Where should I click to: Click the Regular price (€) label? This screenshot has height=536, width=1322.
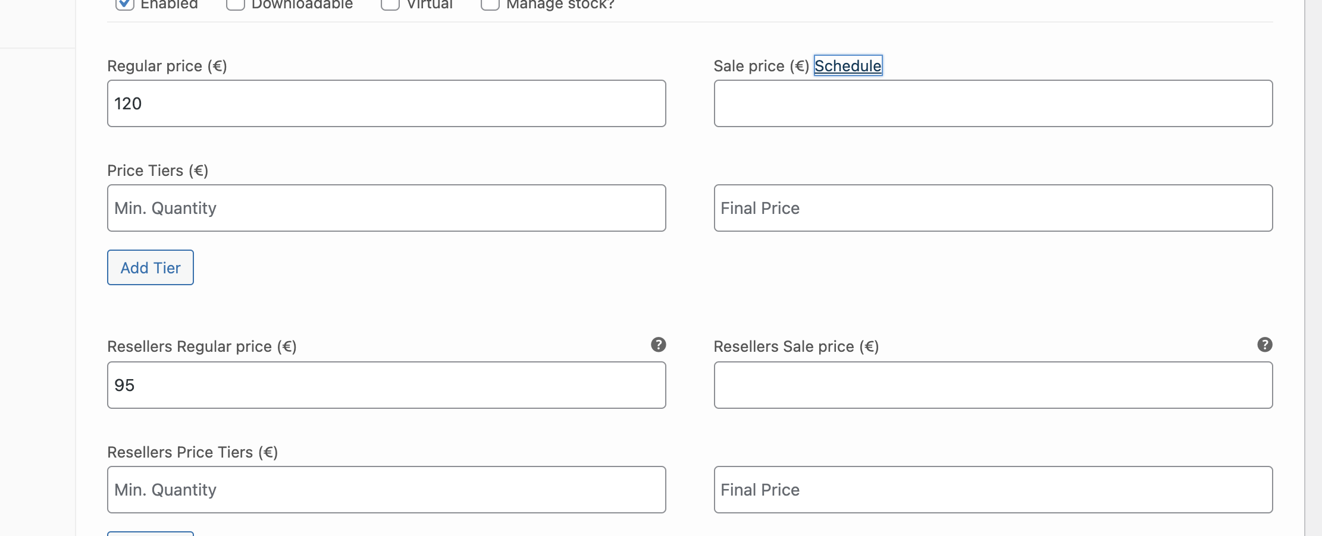click(x=167, y=66)
